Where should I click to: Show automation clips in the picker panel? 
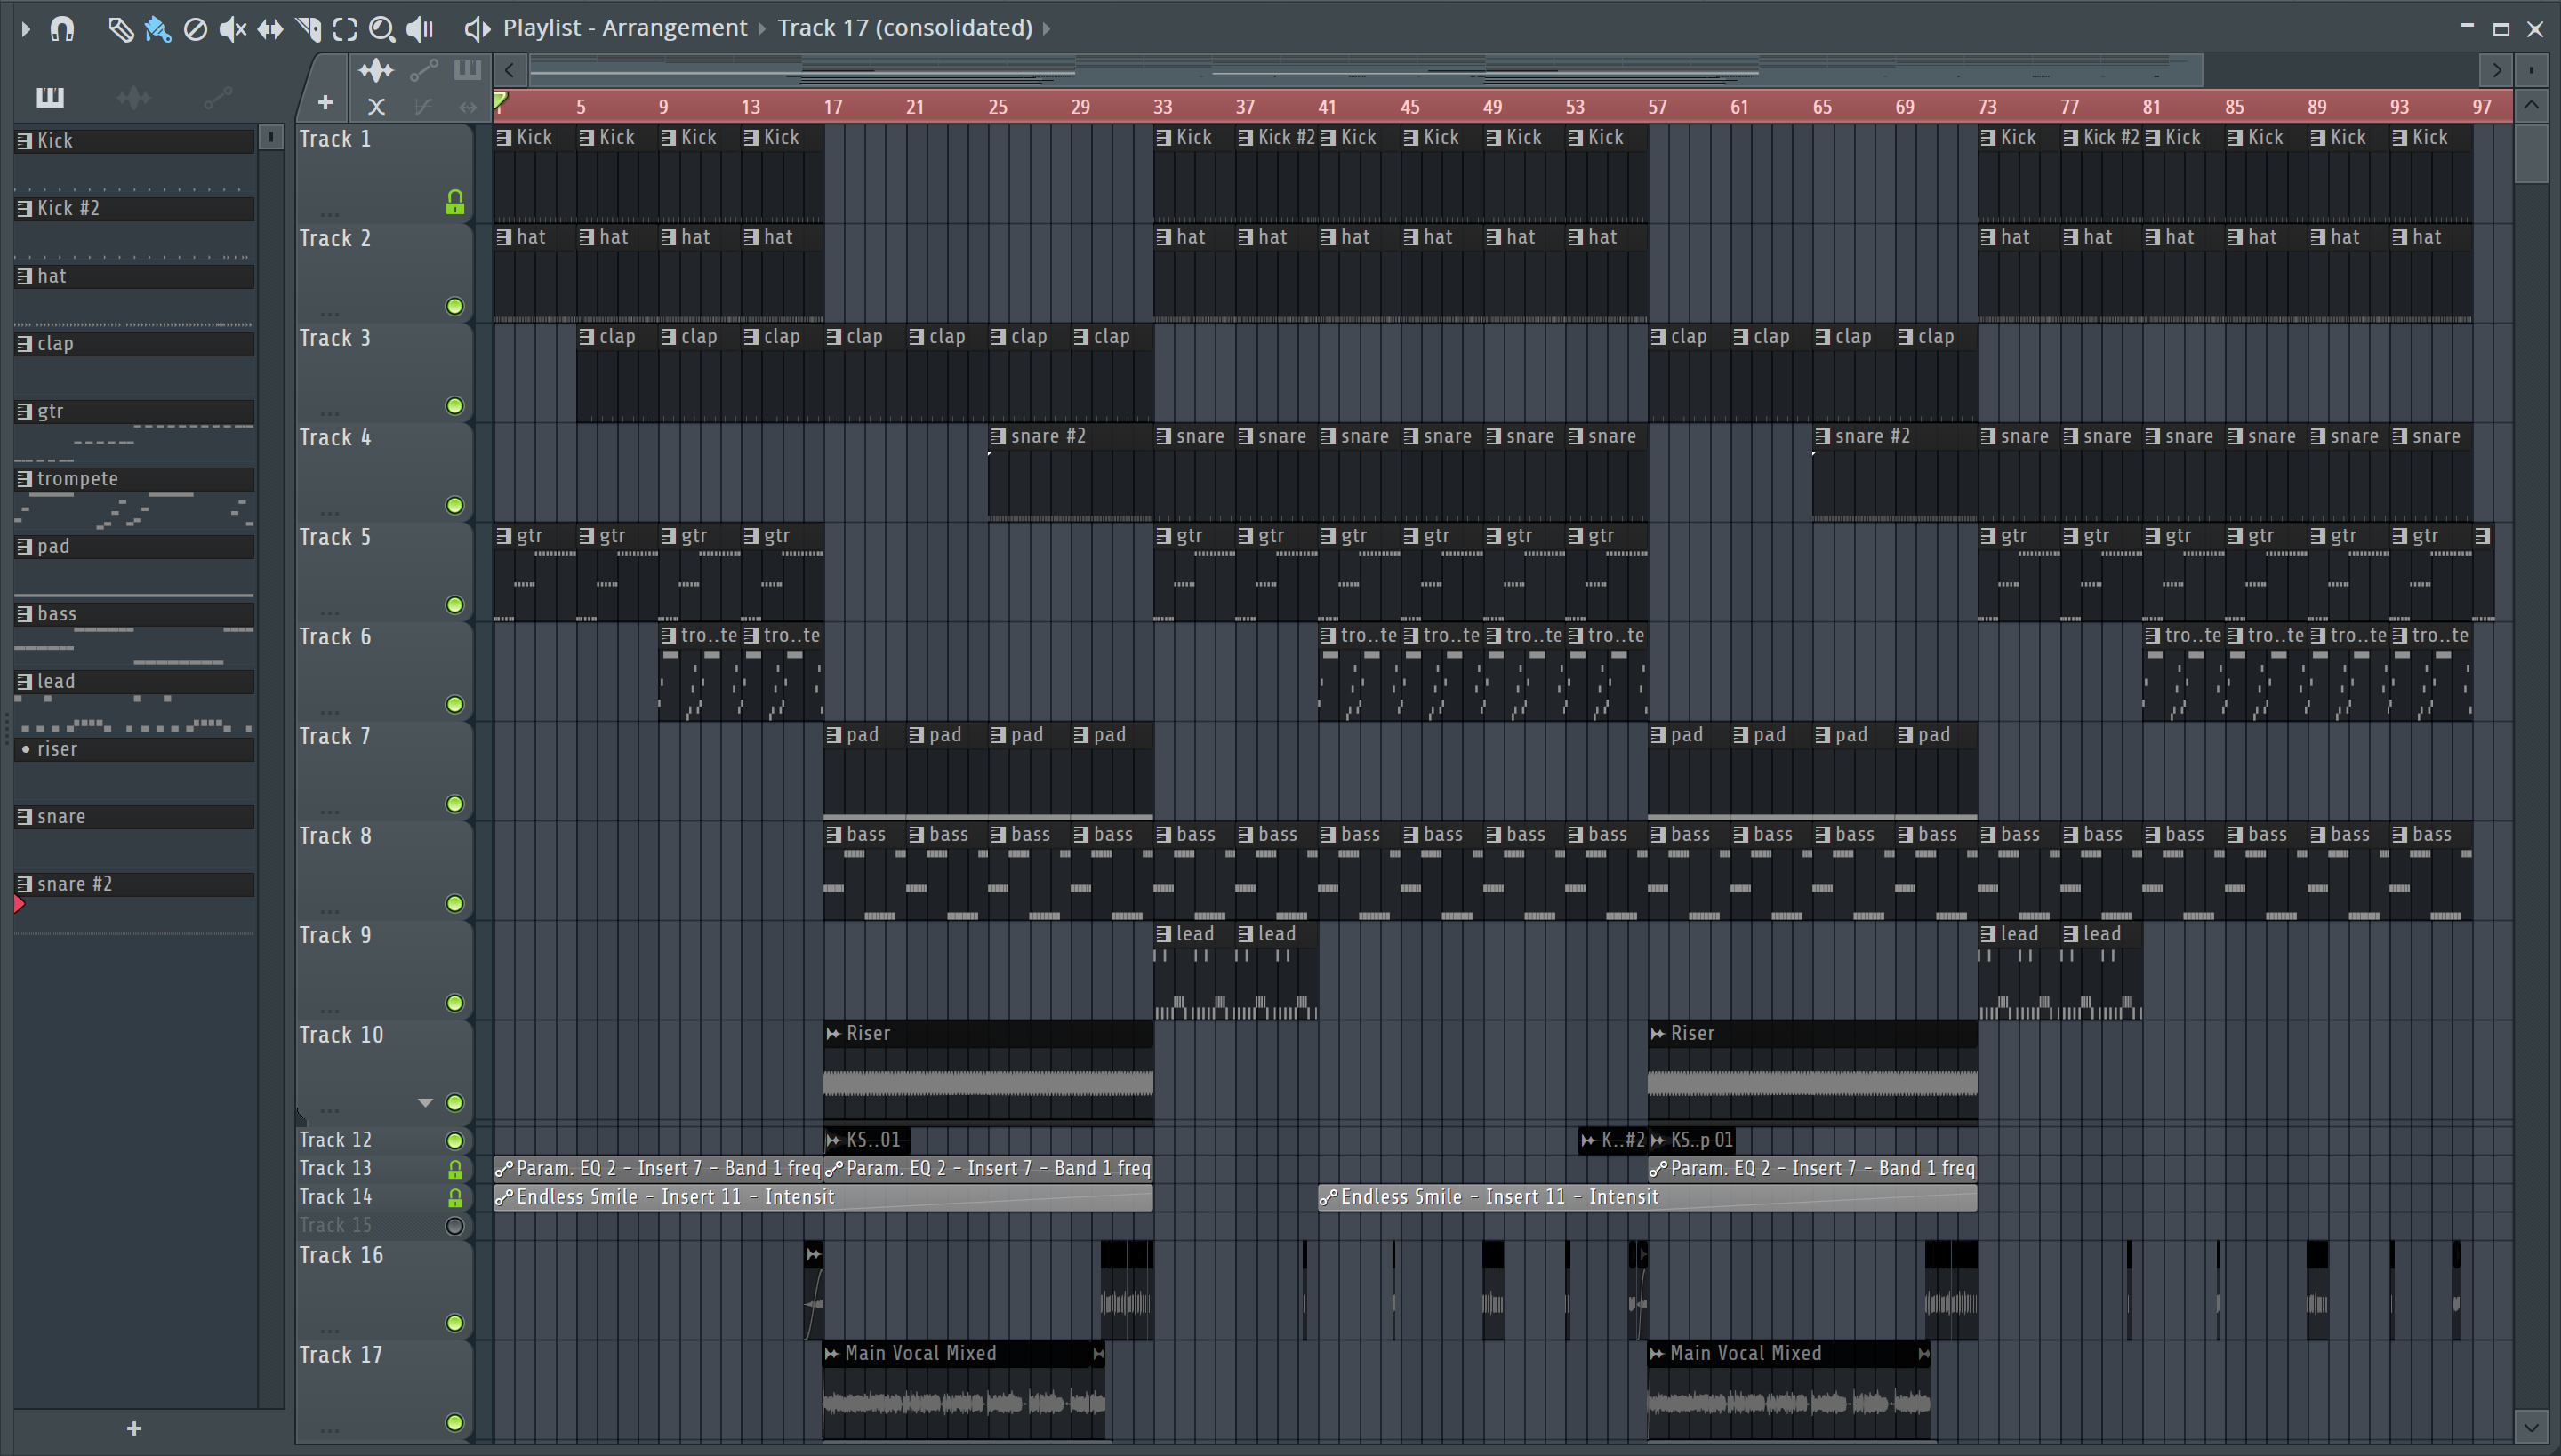pos(217,97)
